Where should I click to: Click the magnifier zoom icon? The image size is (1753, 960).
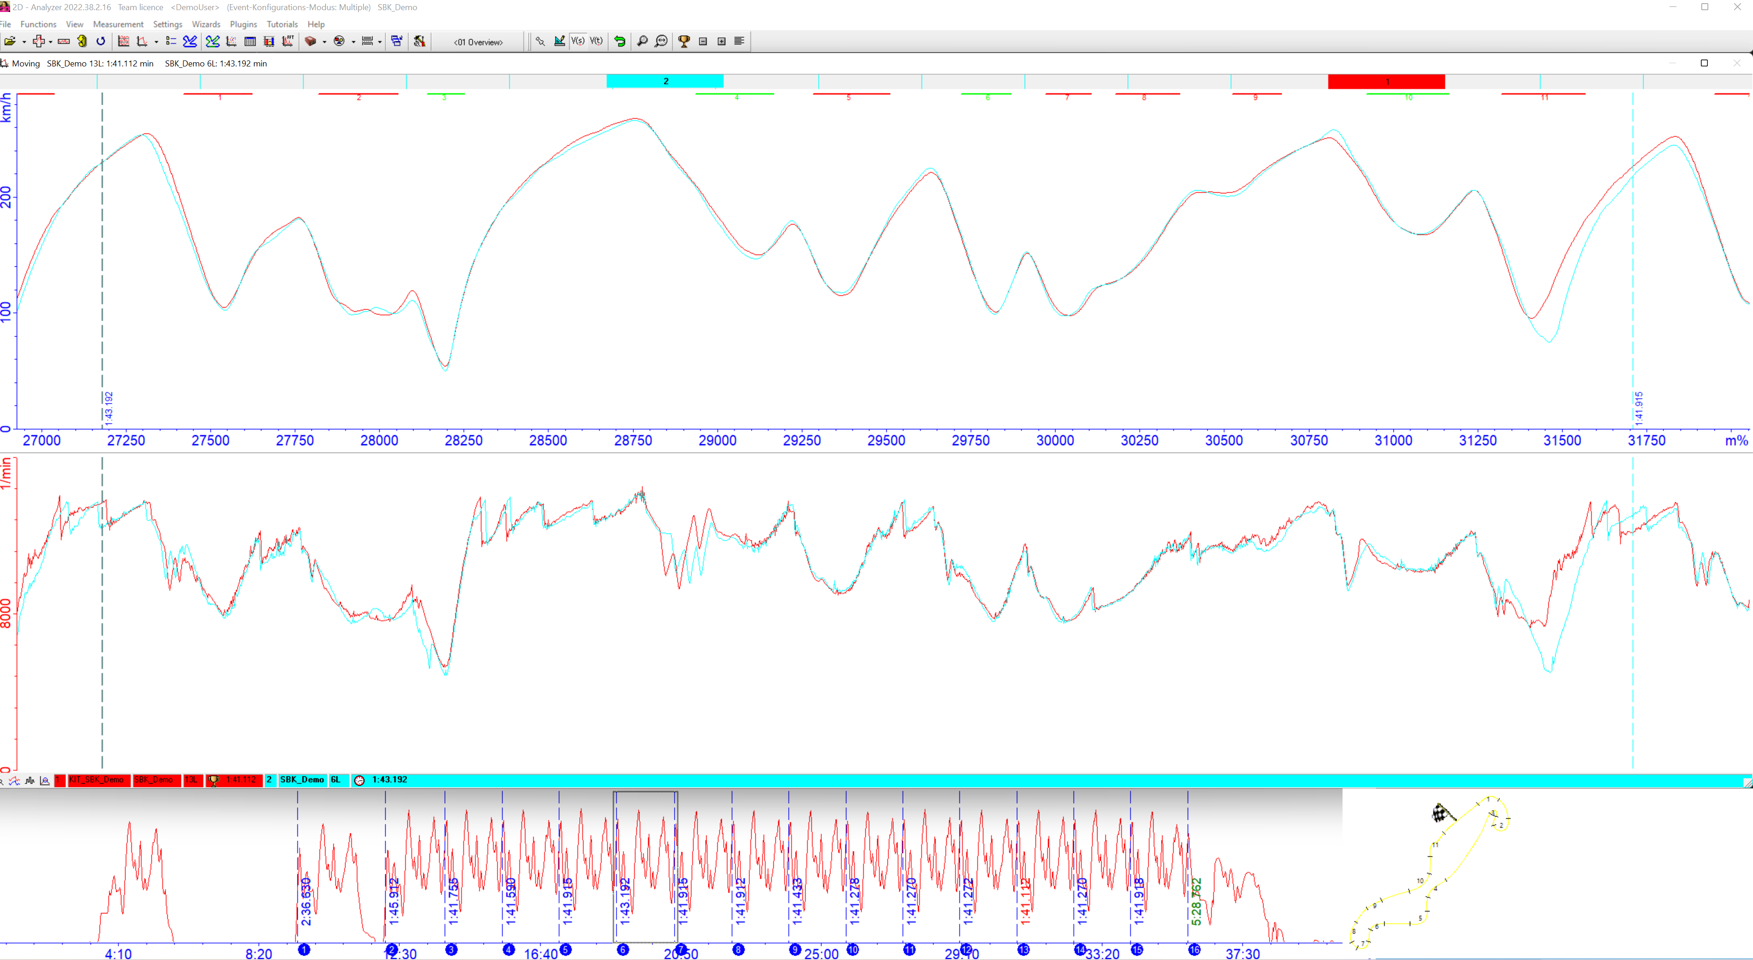[642, 42]
